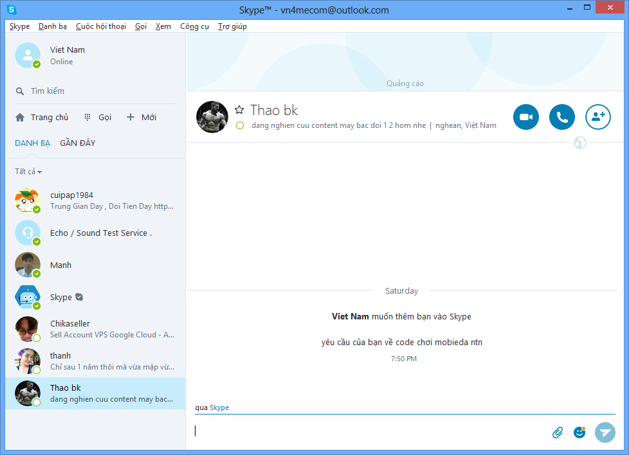Change the Online status under Viet Nam

tap(61, 62)
